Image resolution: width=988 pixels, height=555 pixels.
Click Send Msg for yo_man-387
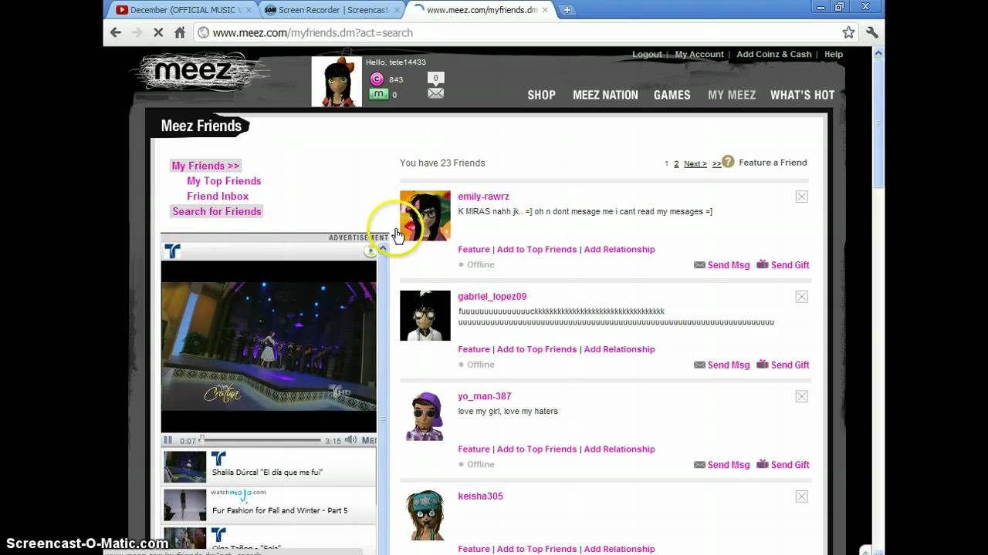point(722,465)
